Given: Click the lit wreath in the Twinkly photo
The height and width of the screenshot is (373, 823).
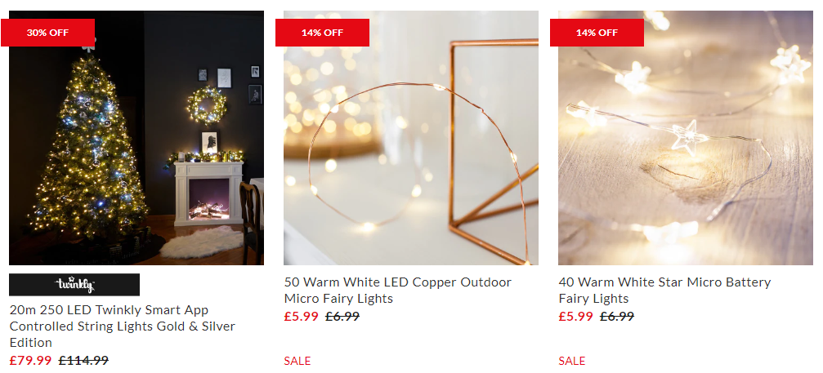Looking at the screenshot, I should (x=207, y=104).
